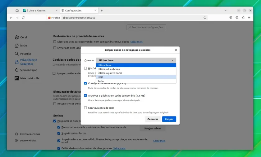Open Suporte Firefox link
The width and height of the screenshot is (261, 157).
click(x=25, y=141)
